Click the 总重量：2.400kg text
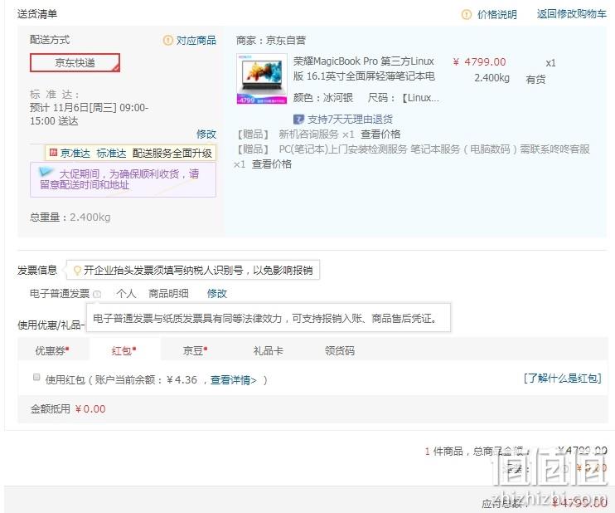The width and height of the screenshot is (615, 513). point(70,217)
